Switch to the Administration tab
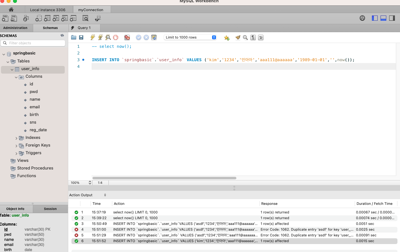This screenshot has width=400, height=252. 15,28
